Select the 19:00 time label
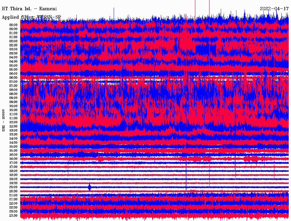This screenshot has height=221, width=291. (13, 179)
